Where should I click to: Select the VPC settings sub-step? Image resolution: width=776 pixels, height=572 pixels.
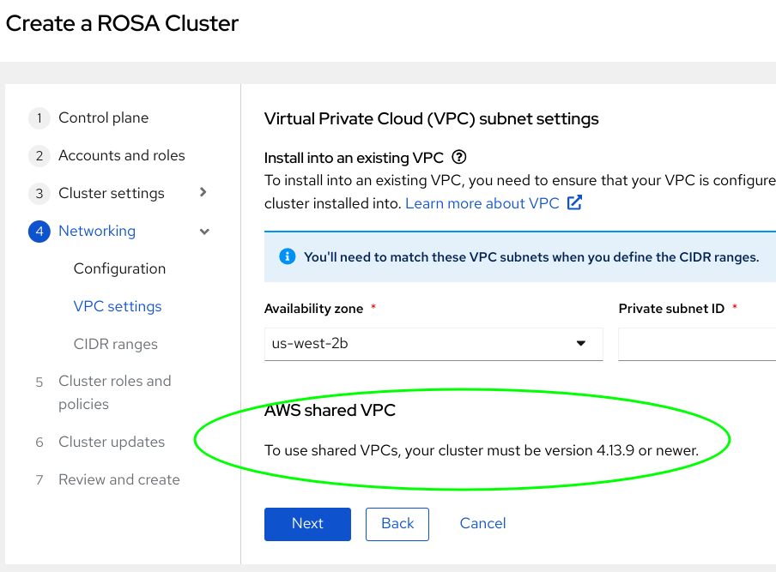118,306
